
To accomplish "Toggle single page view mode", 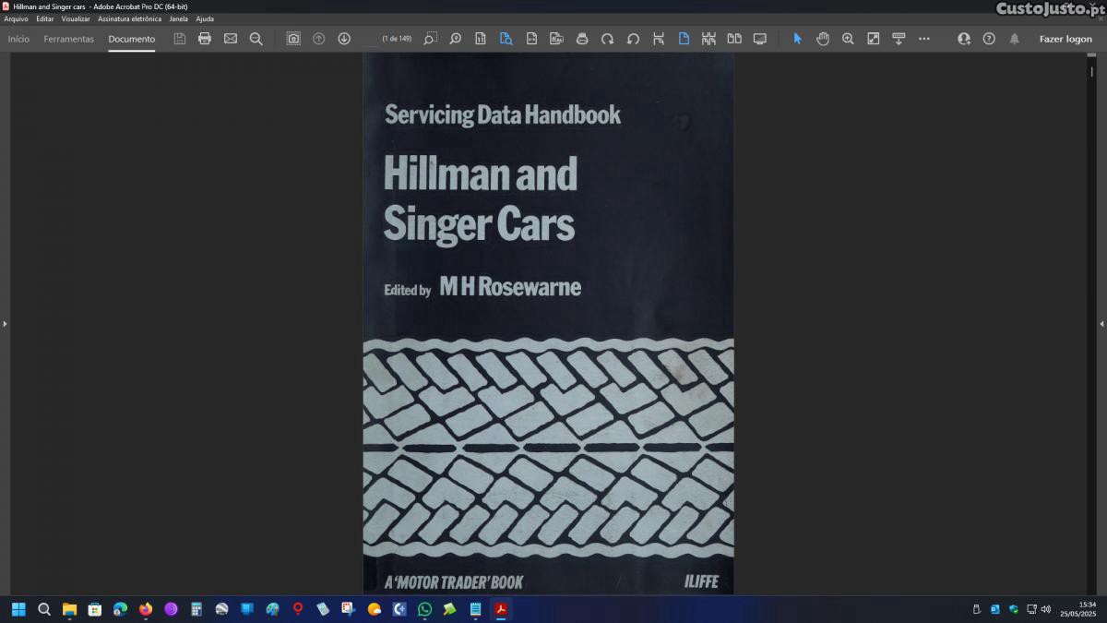I will coord(684,39).
